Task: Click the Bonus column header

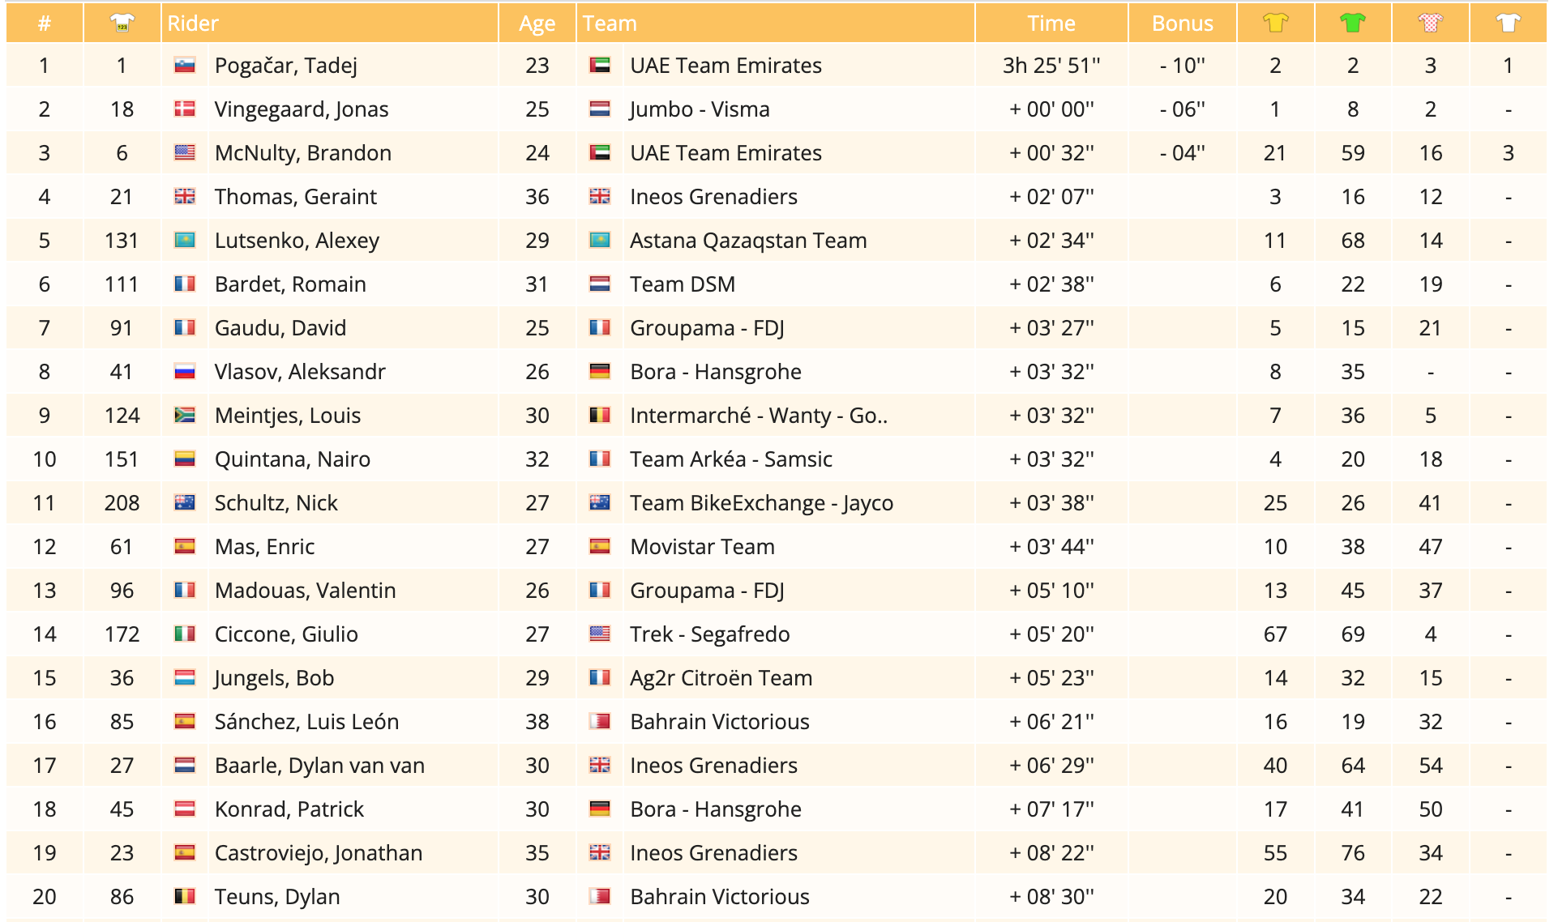Action: 1182,23
